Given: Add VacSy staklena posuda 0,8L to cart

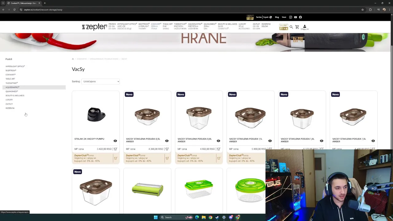Looking at the screenshot, I should pyautogui.click(x=219, y=149).
